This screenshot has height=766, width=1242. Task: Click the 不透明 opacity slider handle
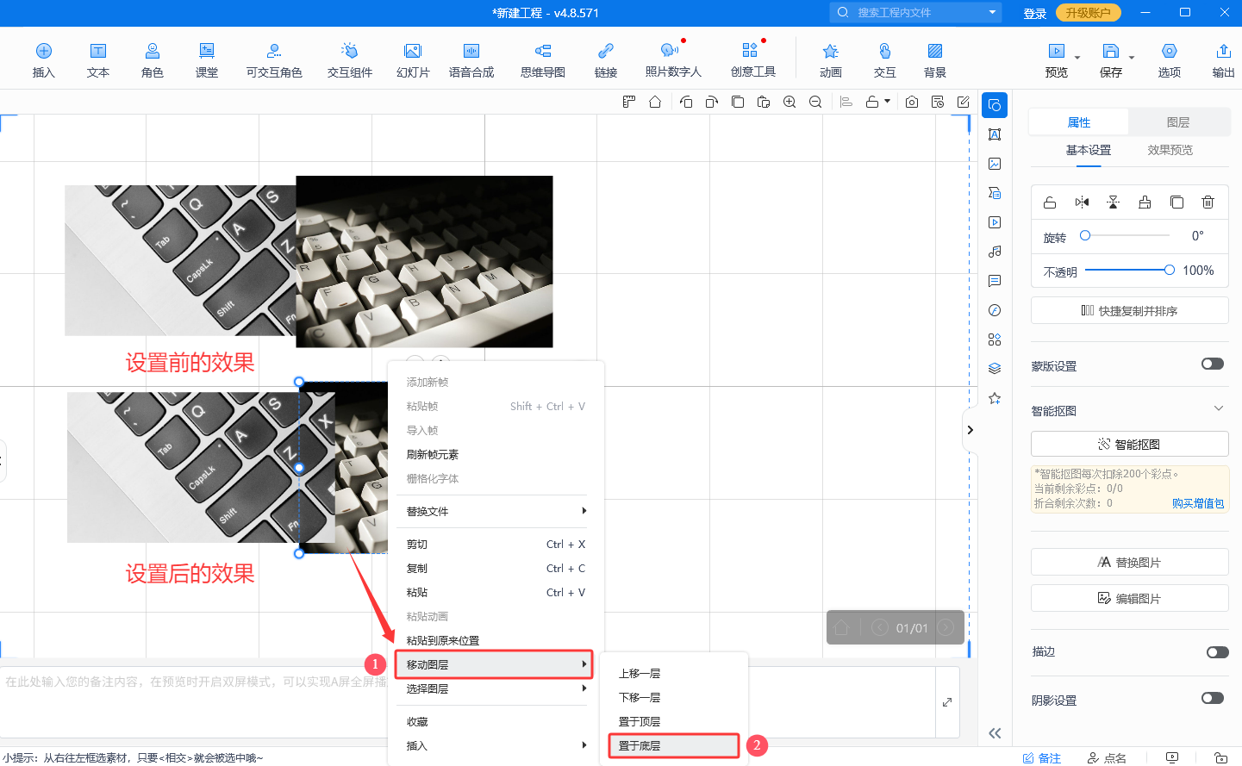tap(1169, 271)
